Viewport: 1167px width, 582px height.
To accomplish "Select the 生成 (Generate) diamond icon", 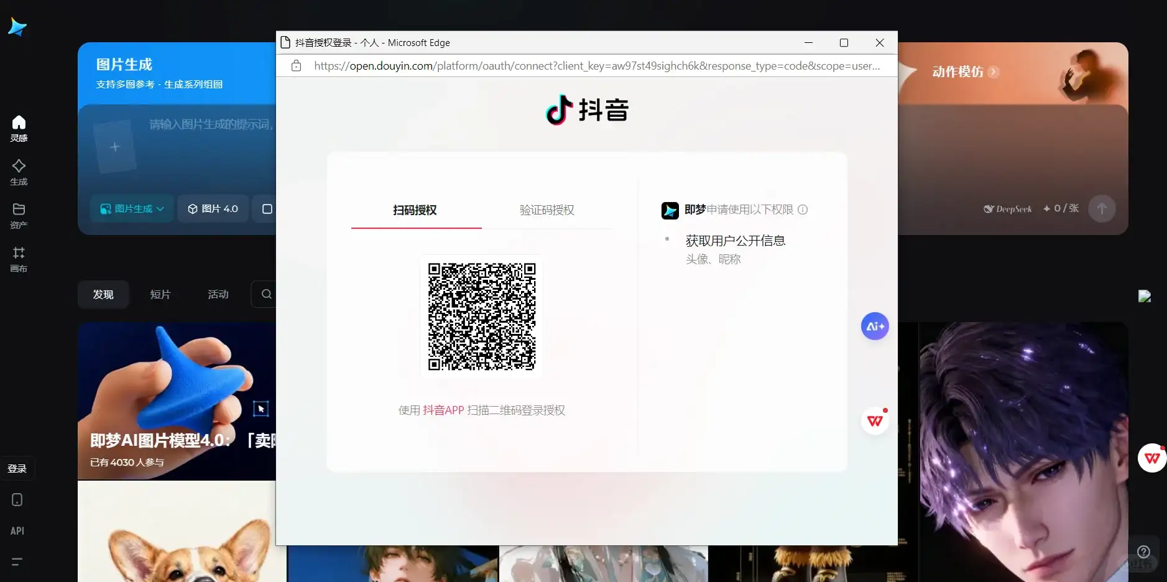I will [x=19, y=171].
